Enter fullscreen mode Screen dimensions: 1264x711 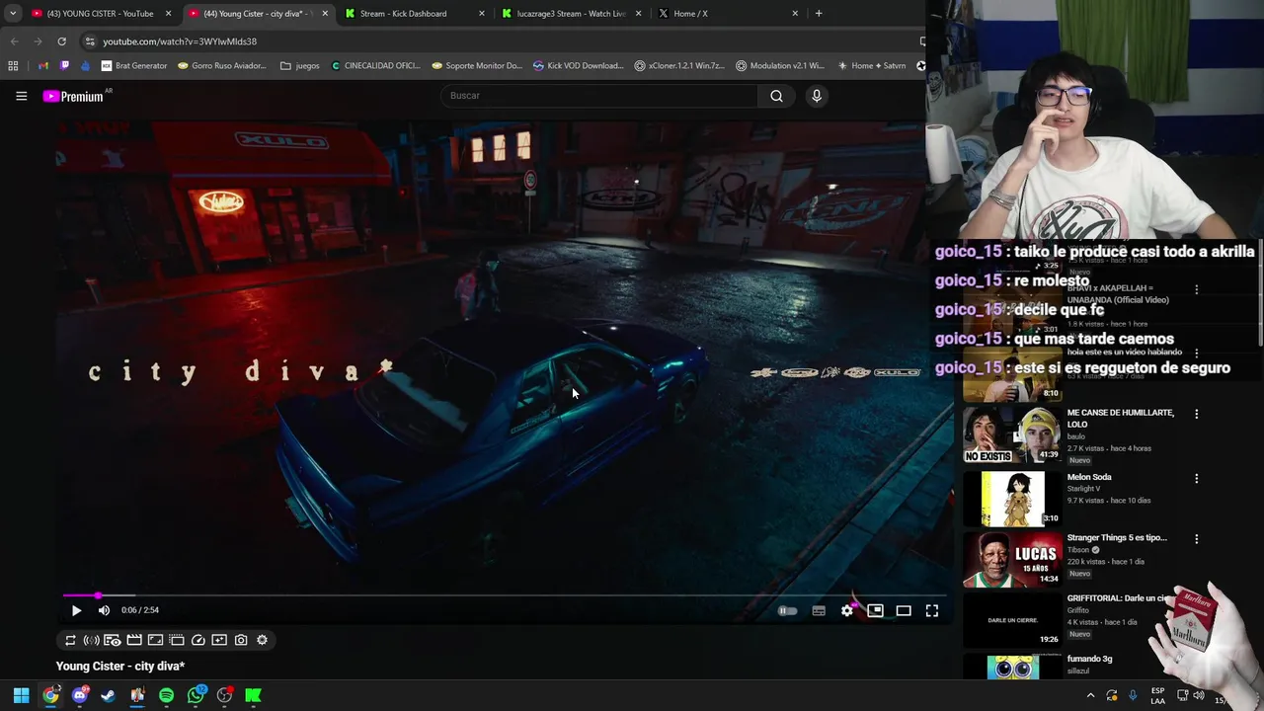click(x=932, y=610)
